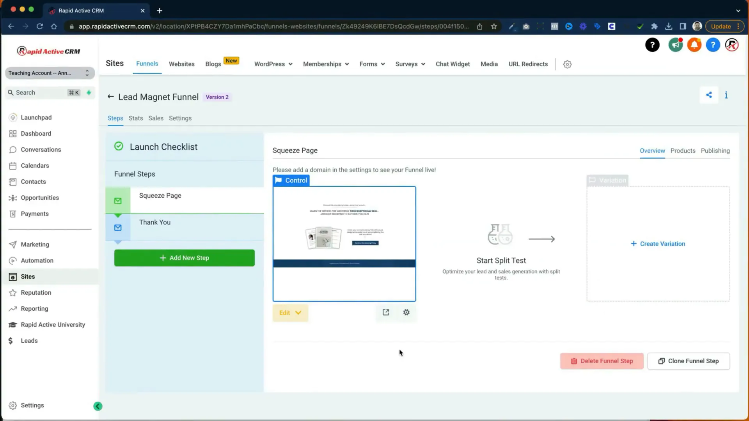
Task: Click the Launch Checklist check icon
Action: [x=119, y=146]
